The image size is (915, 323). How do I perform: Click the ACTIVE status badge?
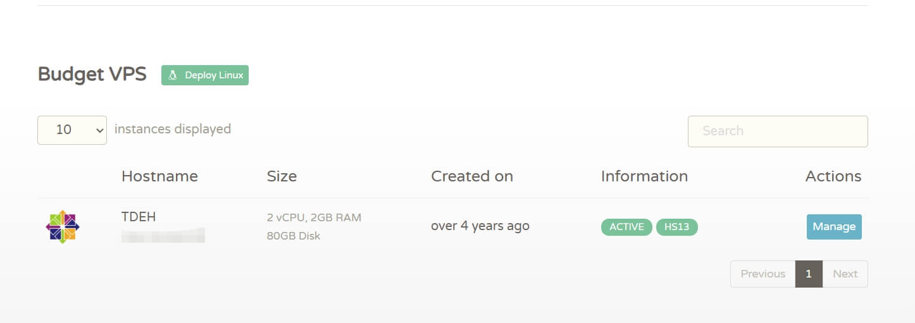(626, 227)
